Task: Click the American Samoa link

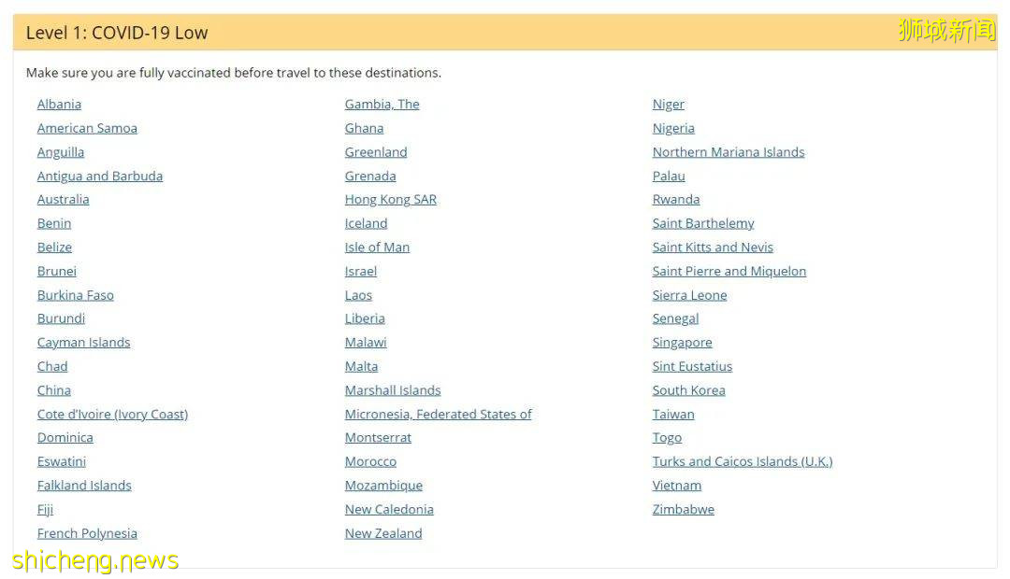Action: (x=87, y=128)
